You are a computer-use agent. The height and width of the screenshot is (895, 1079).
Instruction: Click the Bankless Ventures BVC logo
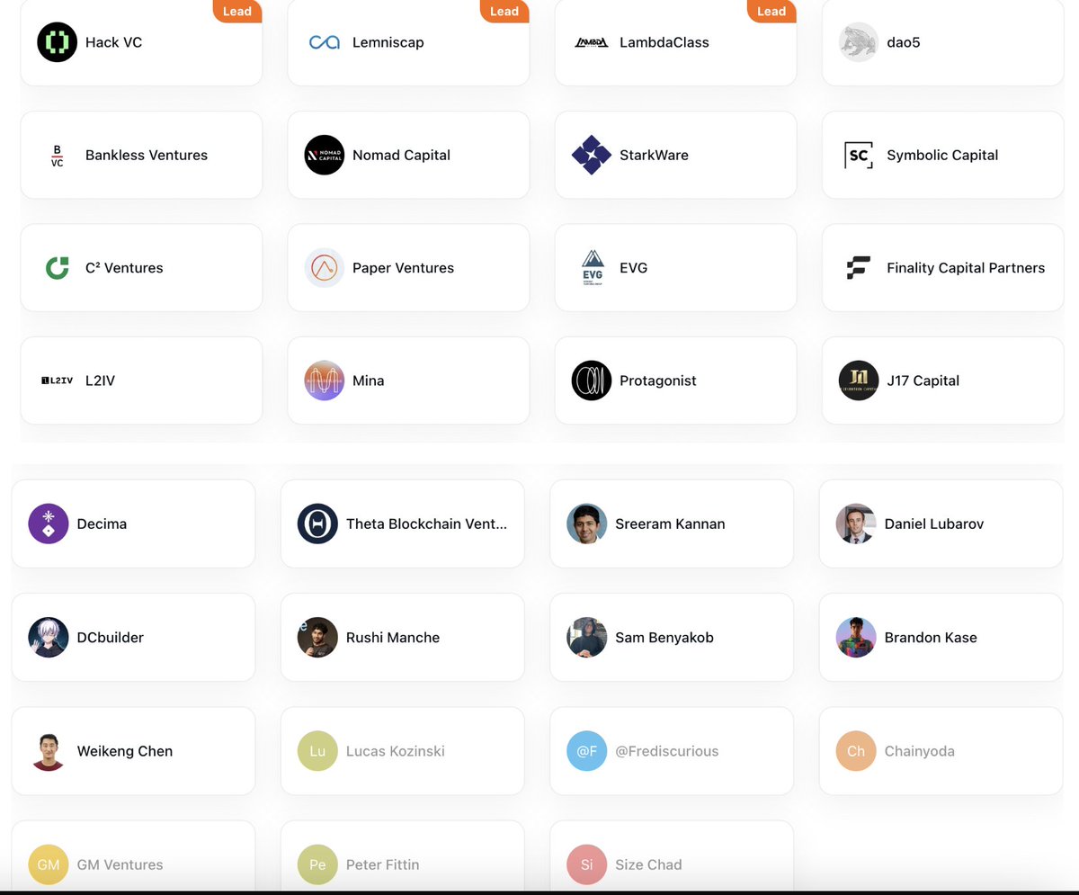coord(58,156)
